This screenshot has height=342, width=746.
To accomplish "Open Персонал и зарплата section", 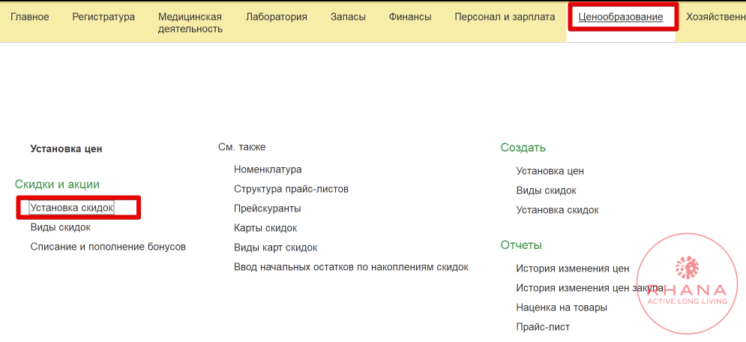I will pos(505,17).
